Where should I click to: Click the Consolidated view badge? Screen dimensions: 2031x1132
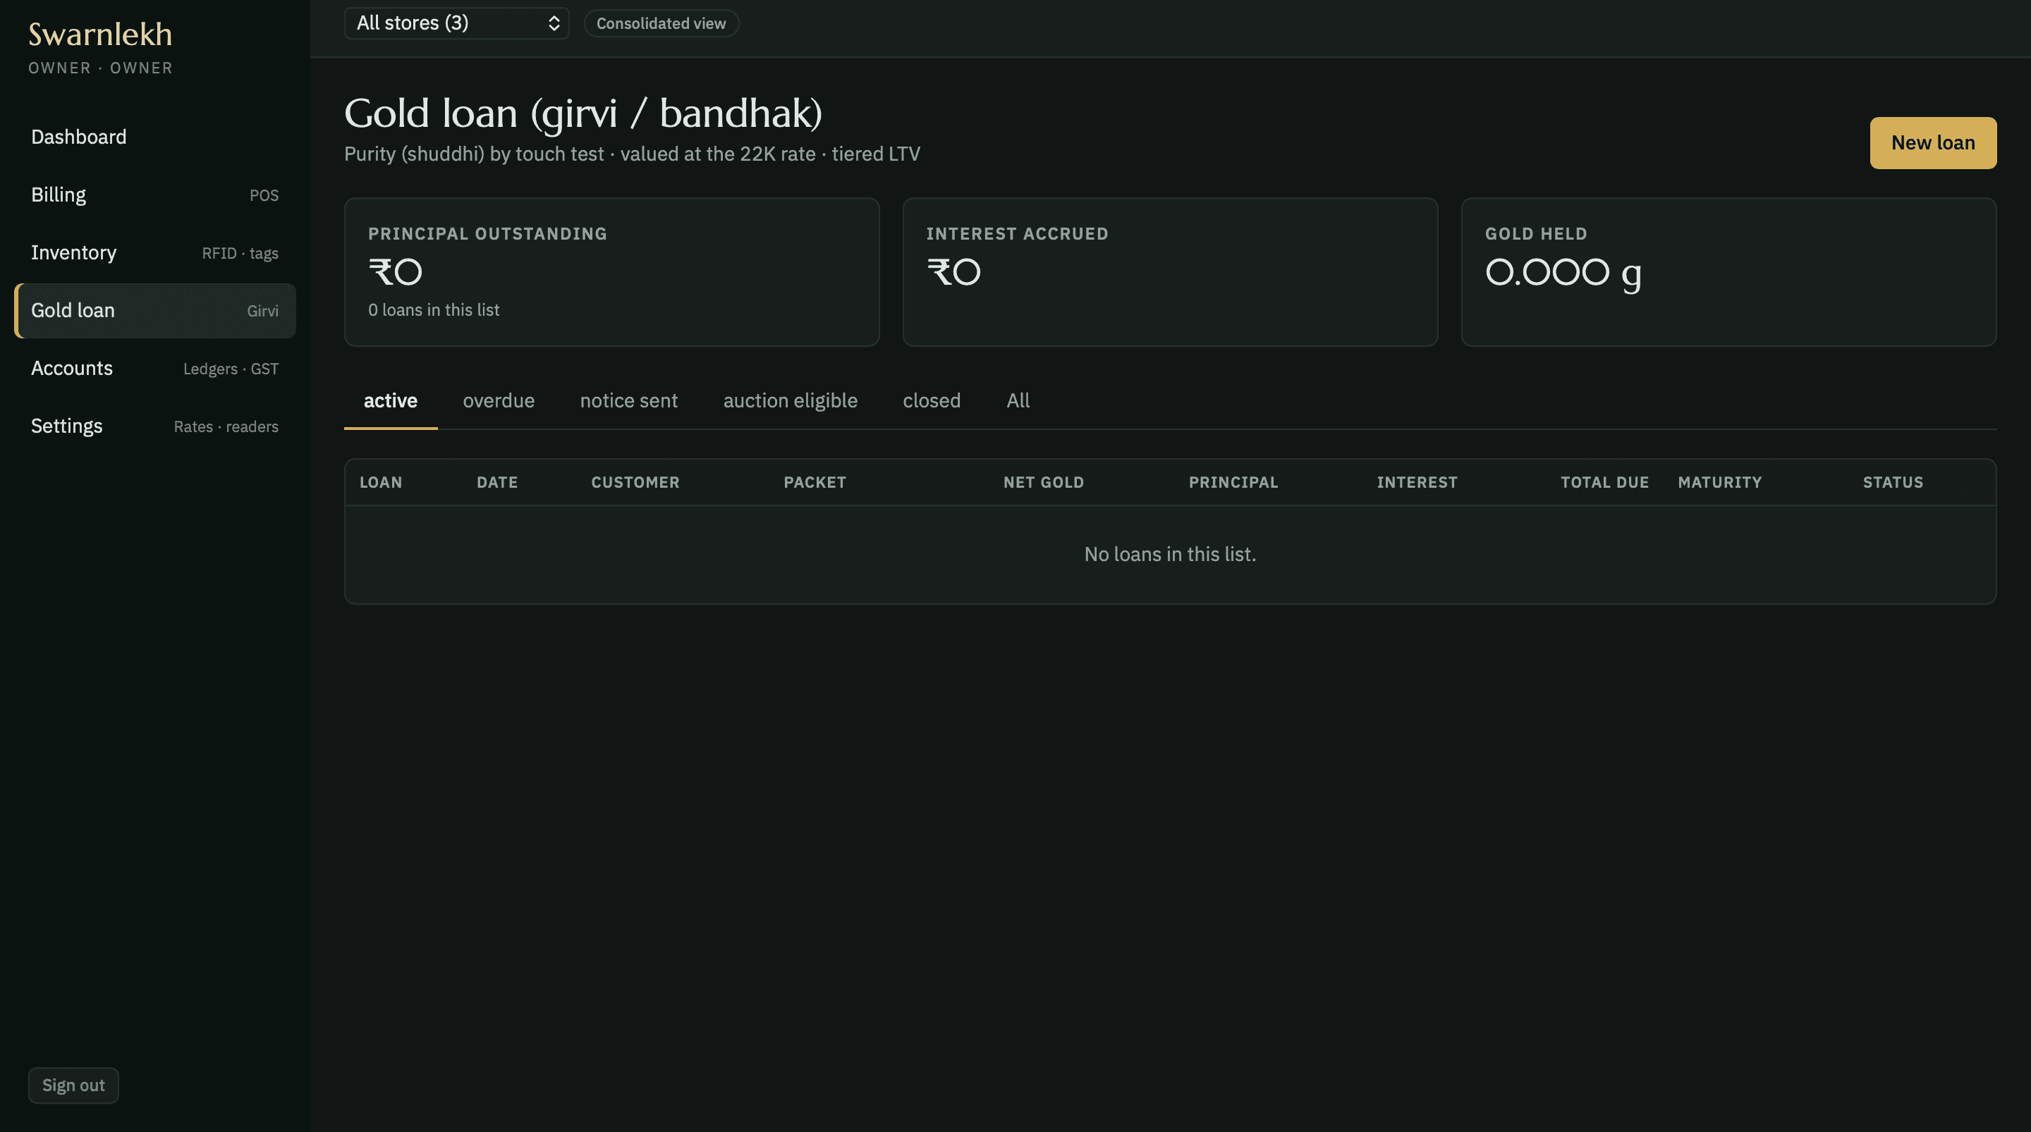661,24
